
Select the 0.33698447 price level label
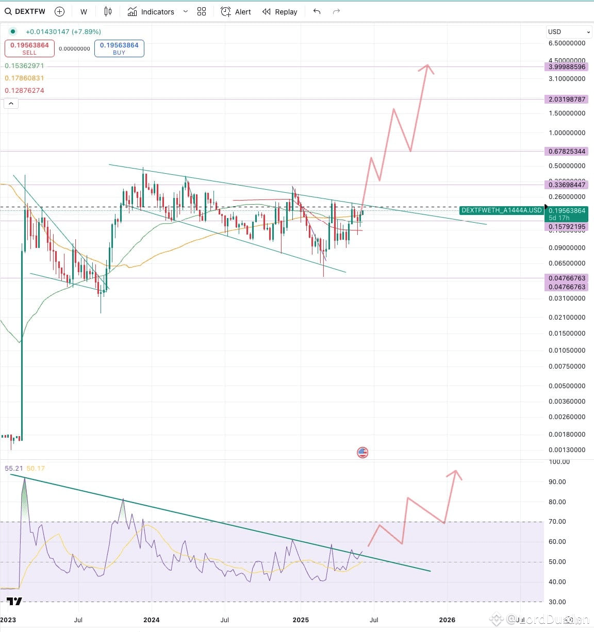click(567, 185)
